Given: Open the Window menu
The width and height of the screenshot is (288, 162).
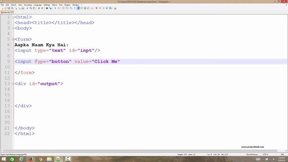Looking at the screenshot, I should [x=76, y=5].
